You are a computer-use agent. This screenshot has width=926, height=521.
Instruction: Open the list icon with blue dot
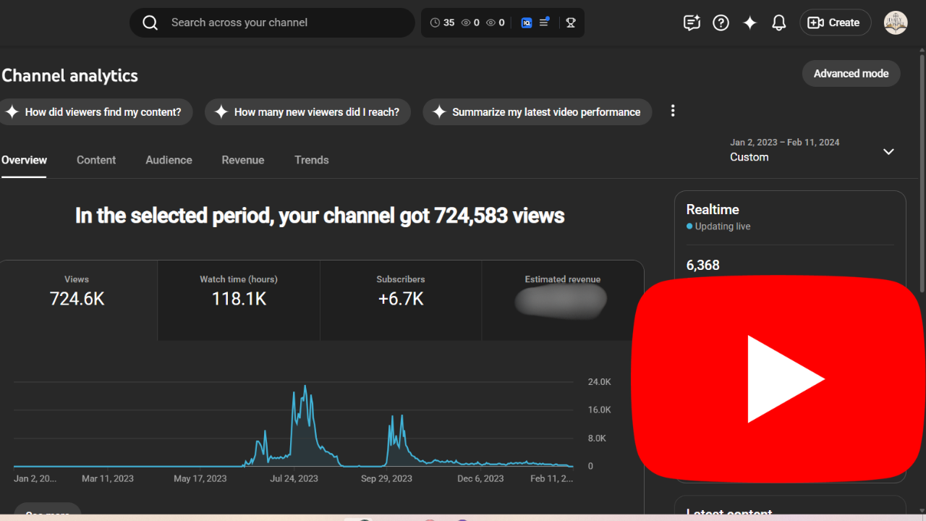(544, 22)
